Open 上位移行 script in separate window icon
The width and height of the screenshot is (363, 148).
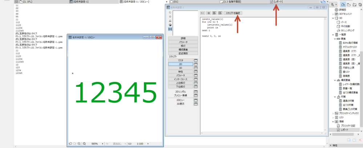click(x=196, y=83)
